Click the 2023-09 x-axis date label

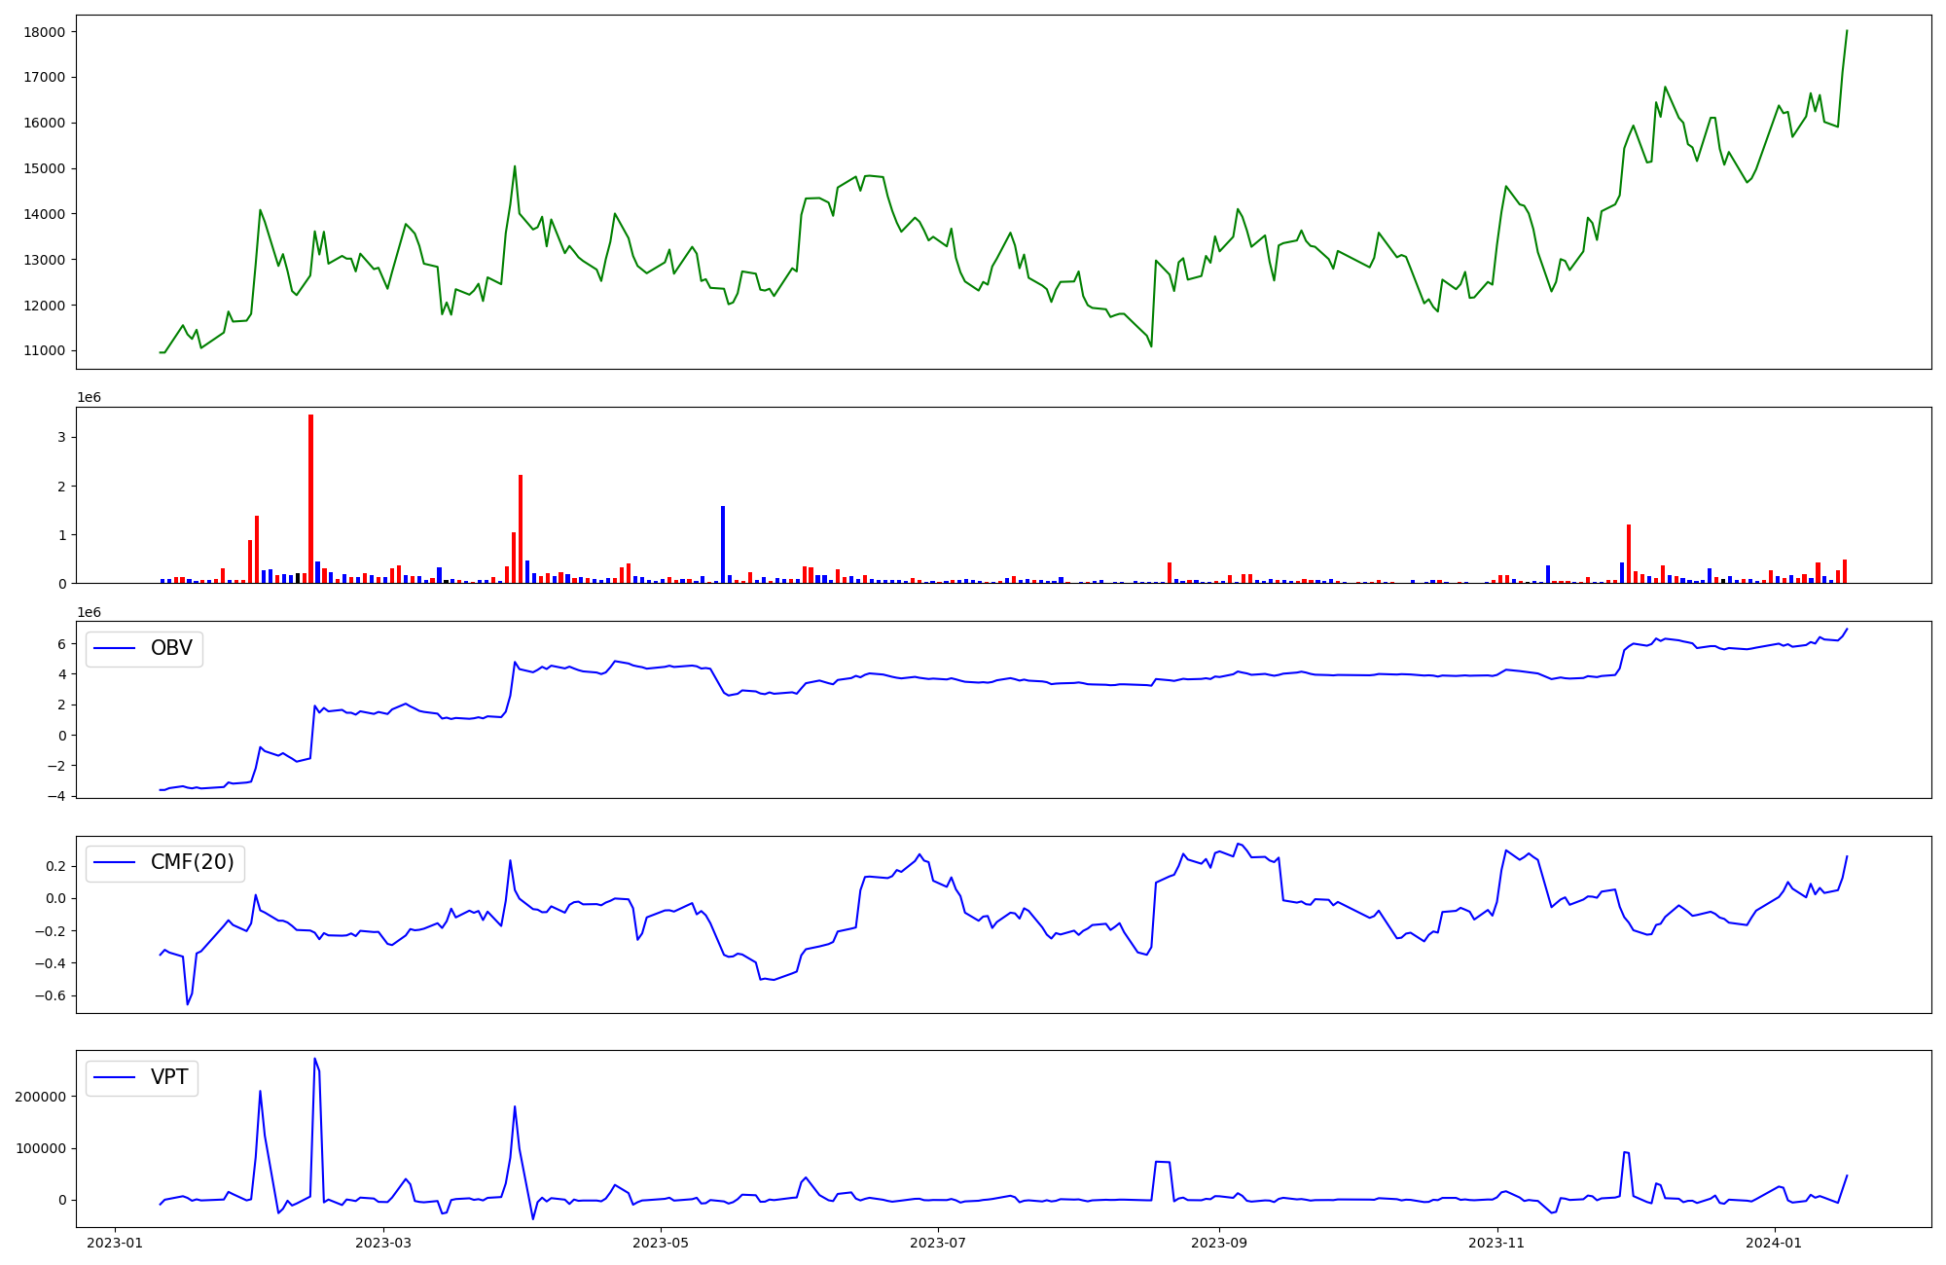pos(1218,1243)
